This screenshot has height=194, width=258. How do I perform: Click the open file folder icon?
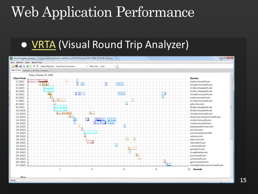[x=13, y=66]
